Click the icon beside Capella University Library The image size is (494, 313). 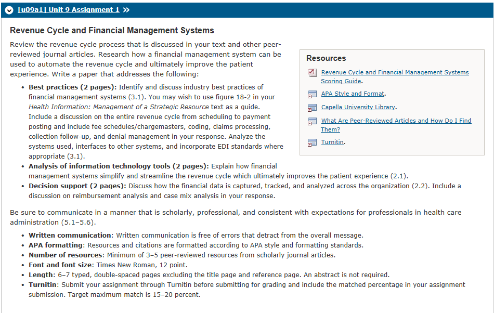(312, 108)
